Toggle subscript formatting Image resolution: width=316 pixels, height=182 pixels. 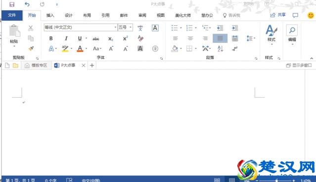(x=111, y=38)
